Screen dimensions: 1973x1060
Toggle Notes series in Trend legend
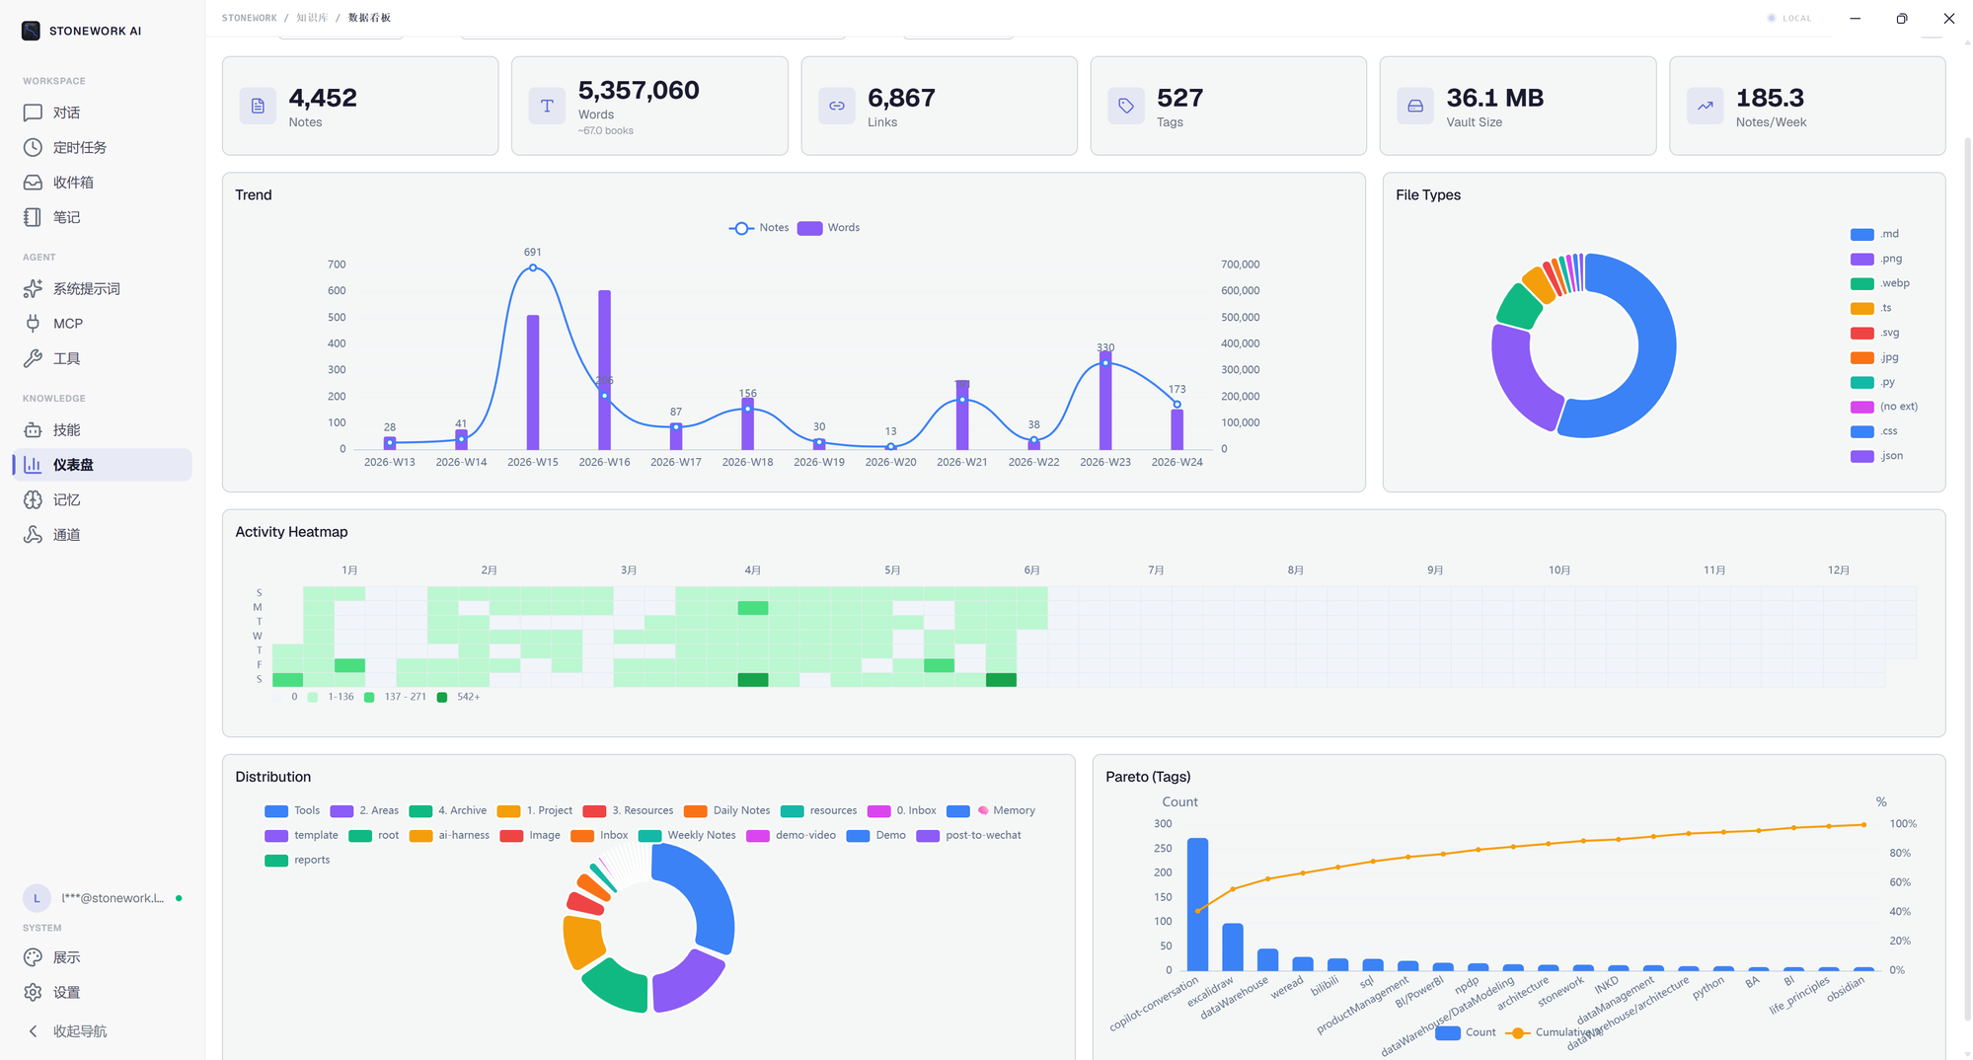tap(759, 228)
